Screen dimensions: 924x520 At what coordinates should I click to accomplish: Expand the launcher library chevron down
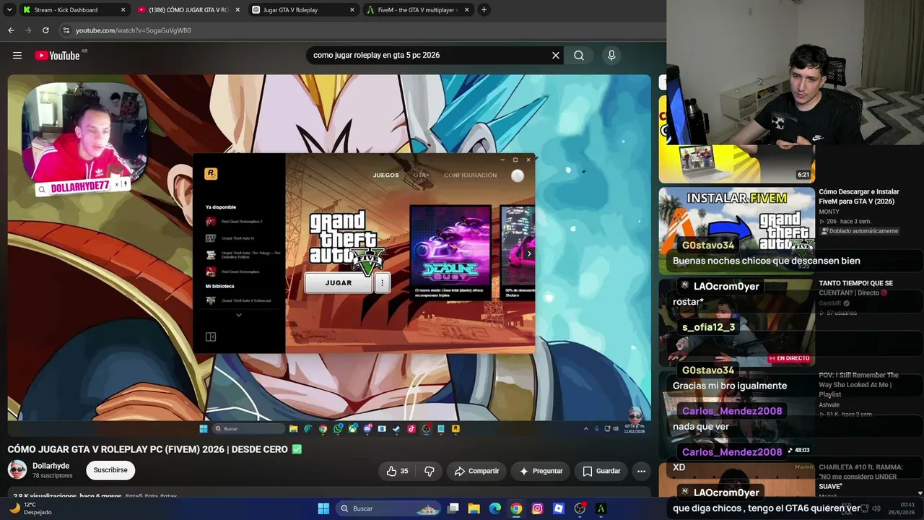(x=239, y=315)
